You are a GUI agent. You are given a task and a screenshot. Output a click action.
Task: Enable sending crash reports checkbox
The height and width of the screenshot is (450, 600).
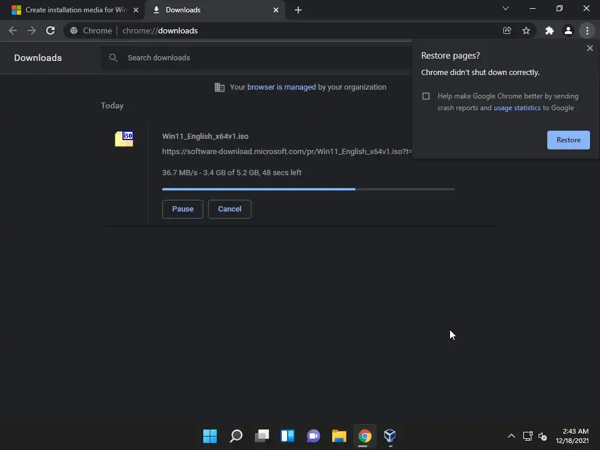[426, 96]
